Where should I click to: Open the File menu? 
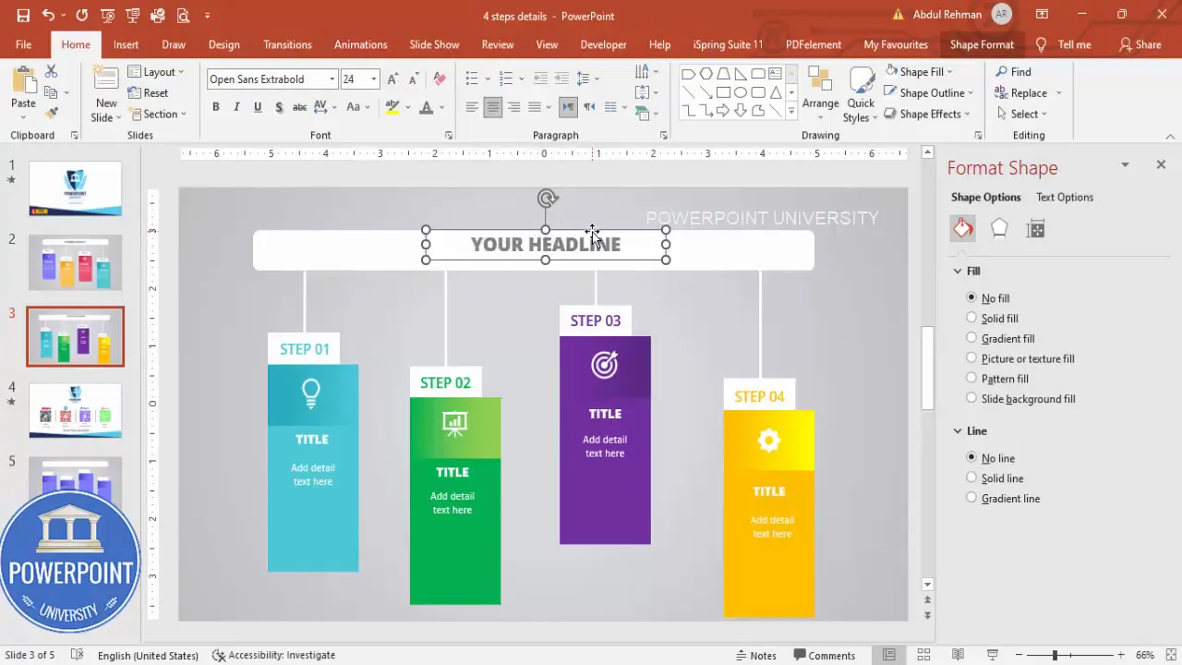[x=23, y=44]
